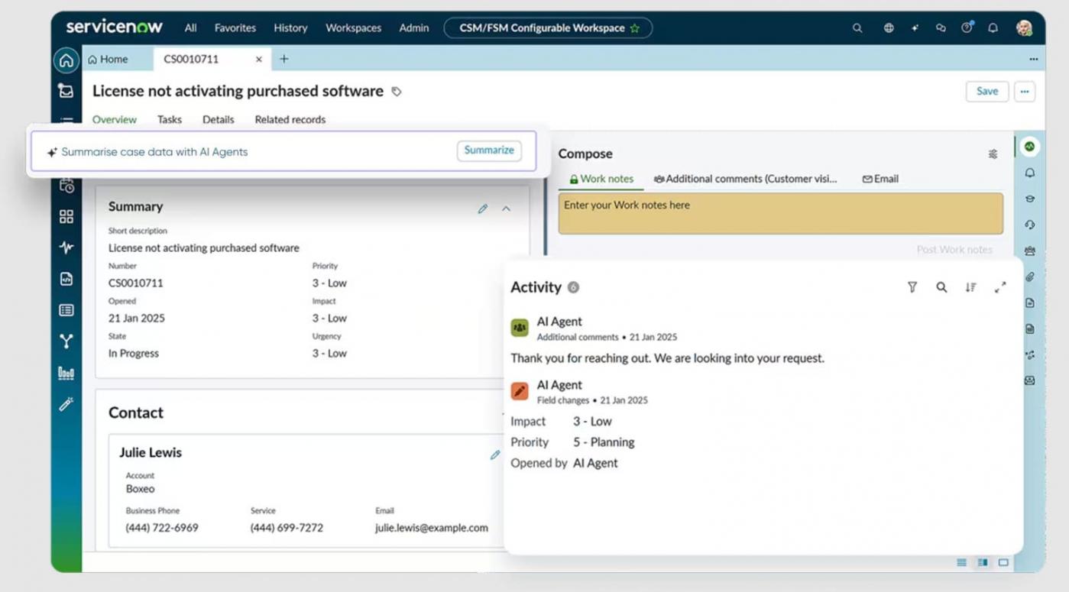The width and height of the screenshot is (1069, 592).
Task: Save the case record
Action: tap(987, 91)
